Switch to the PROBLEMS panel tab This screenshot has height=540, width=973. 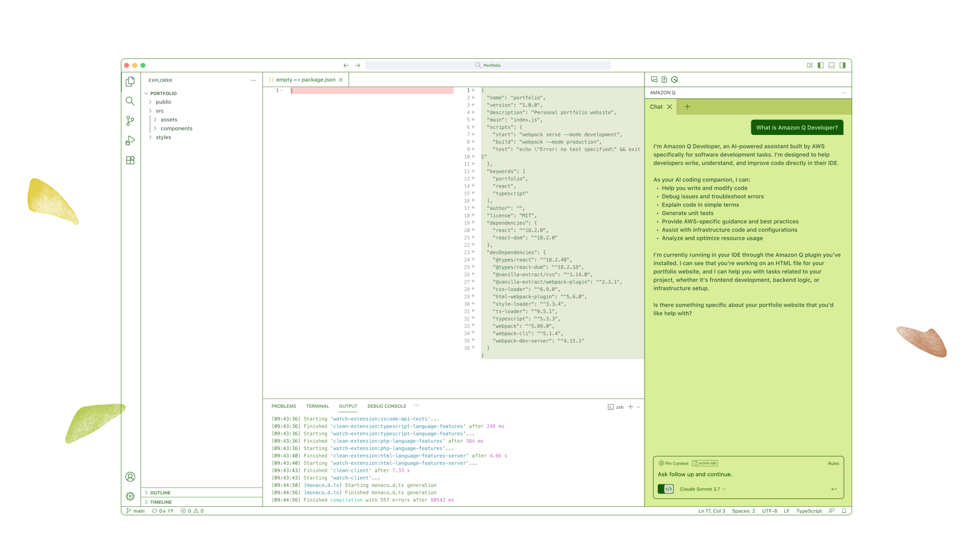(284, 406)
